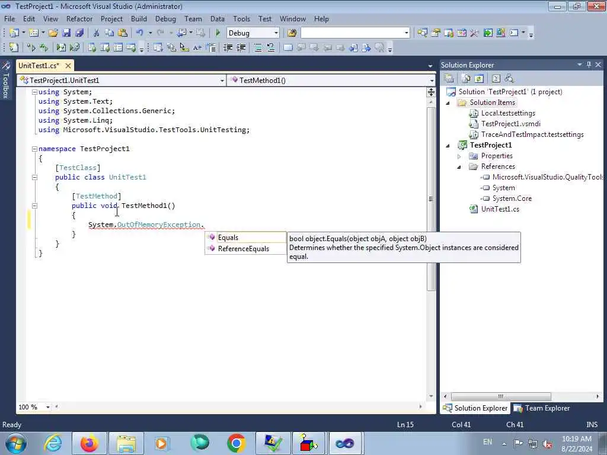Screen dimensions: 607x455
Task: Open the Debug configuration dropdown
Action: pyautogui.click(x=276, y=33)
